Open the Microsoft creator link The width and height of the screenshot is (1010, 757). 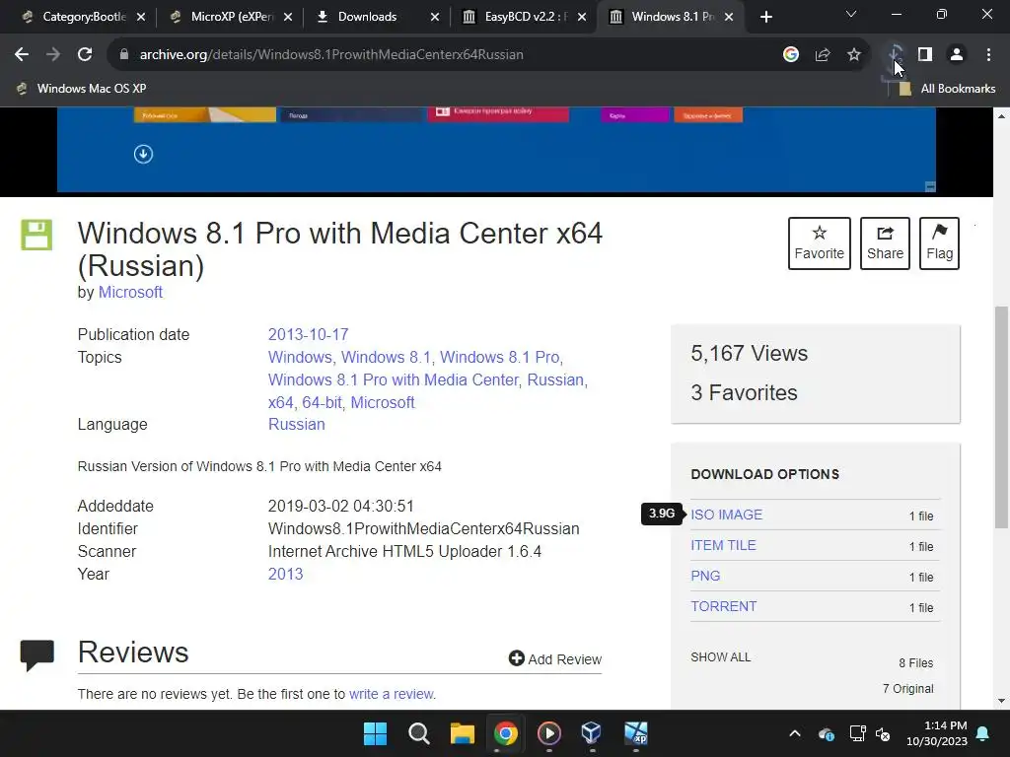130,292
